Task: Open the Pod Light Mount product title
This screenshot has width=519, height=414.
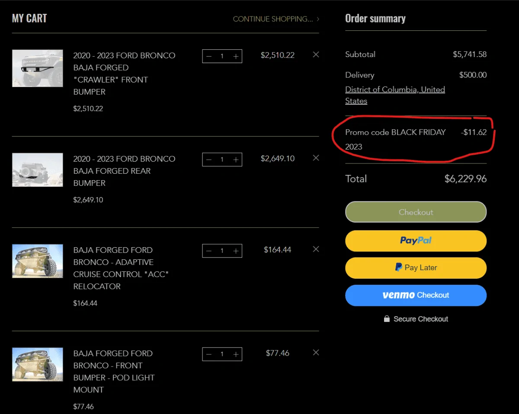Action: [x=114, y=371]
